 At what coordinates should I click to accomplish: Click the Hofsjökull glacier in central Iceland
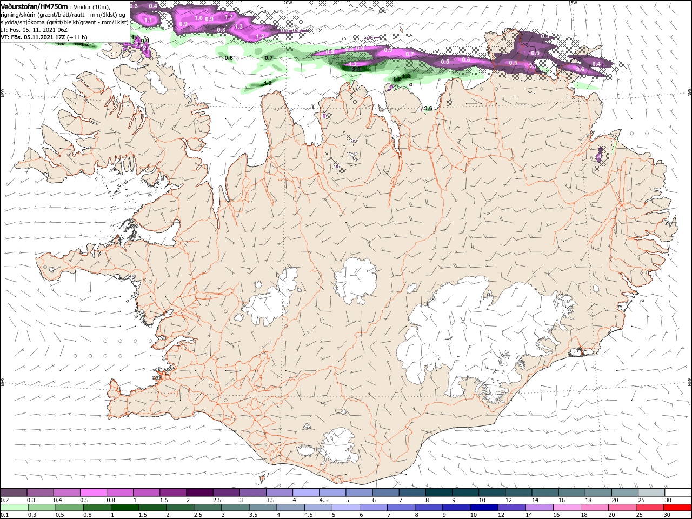coord(355,281)
